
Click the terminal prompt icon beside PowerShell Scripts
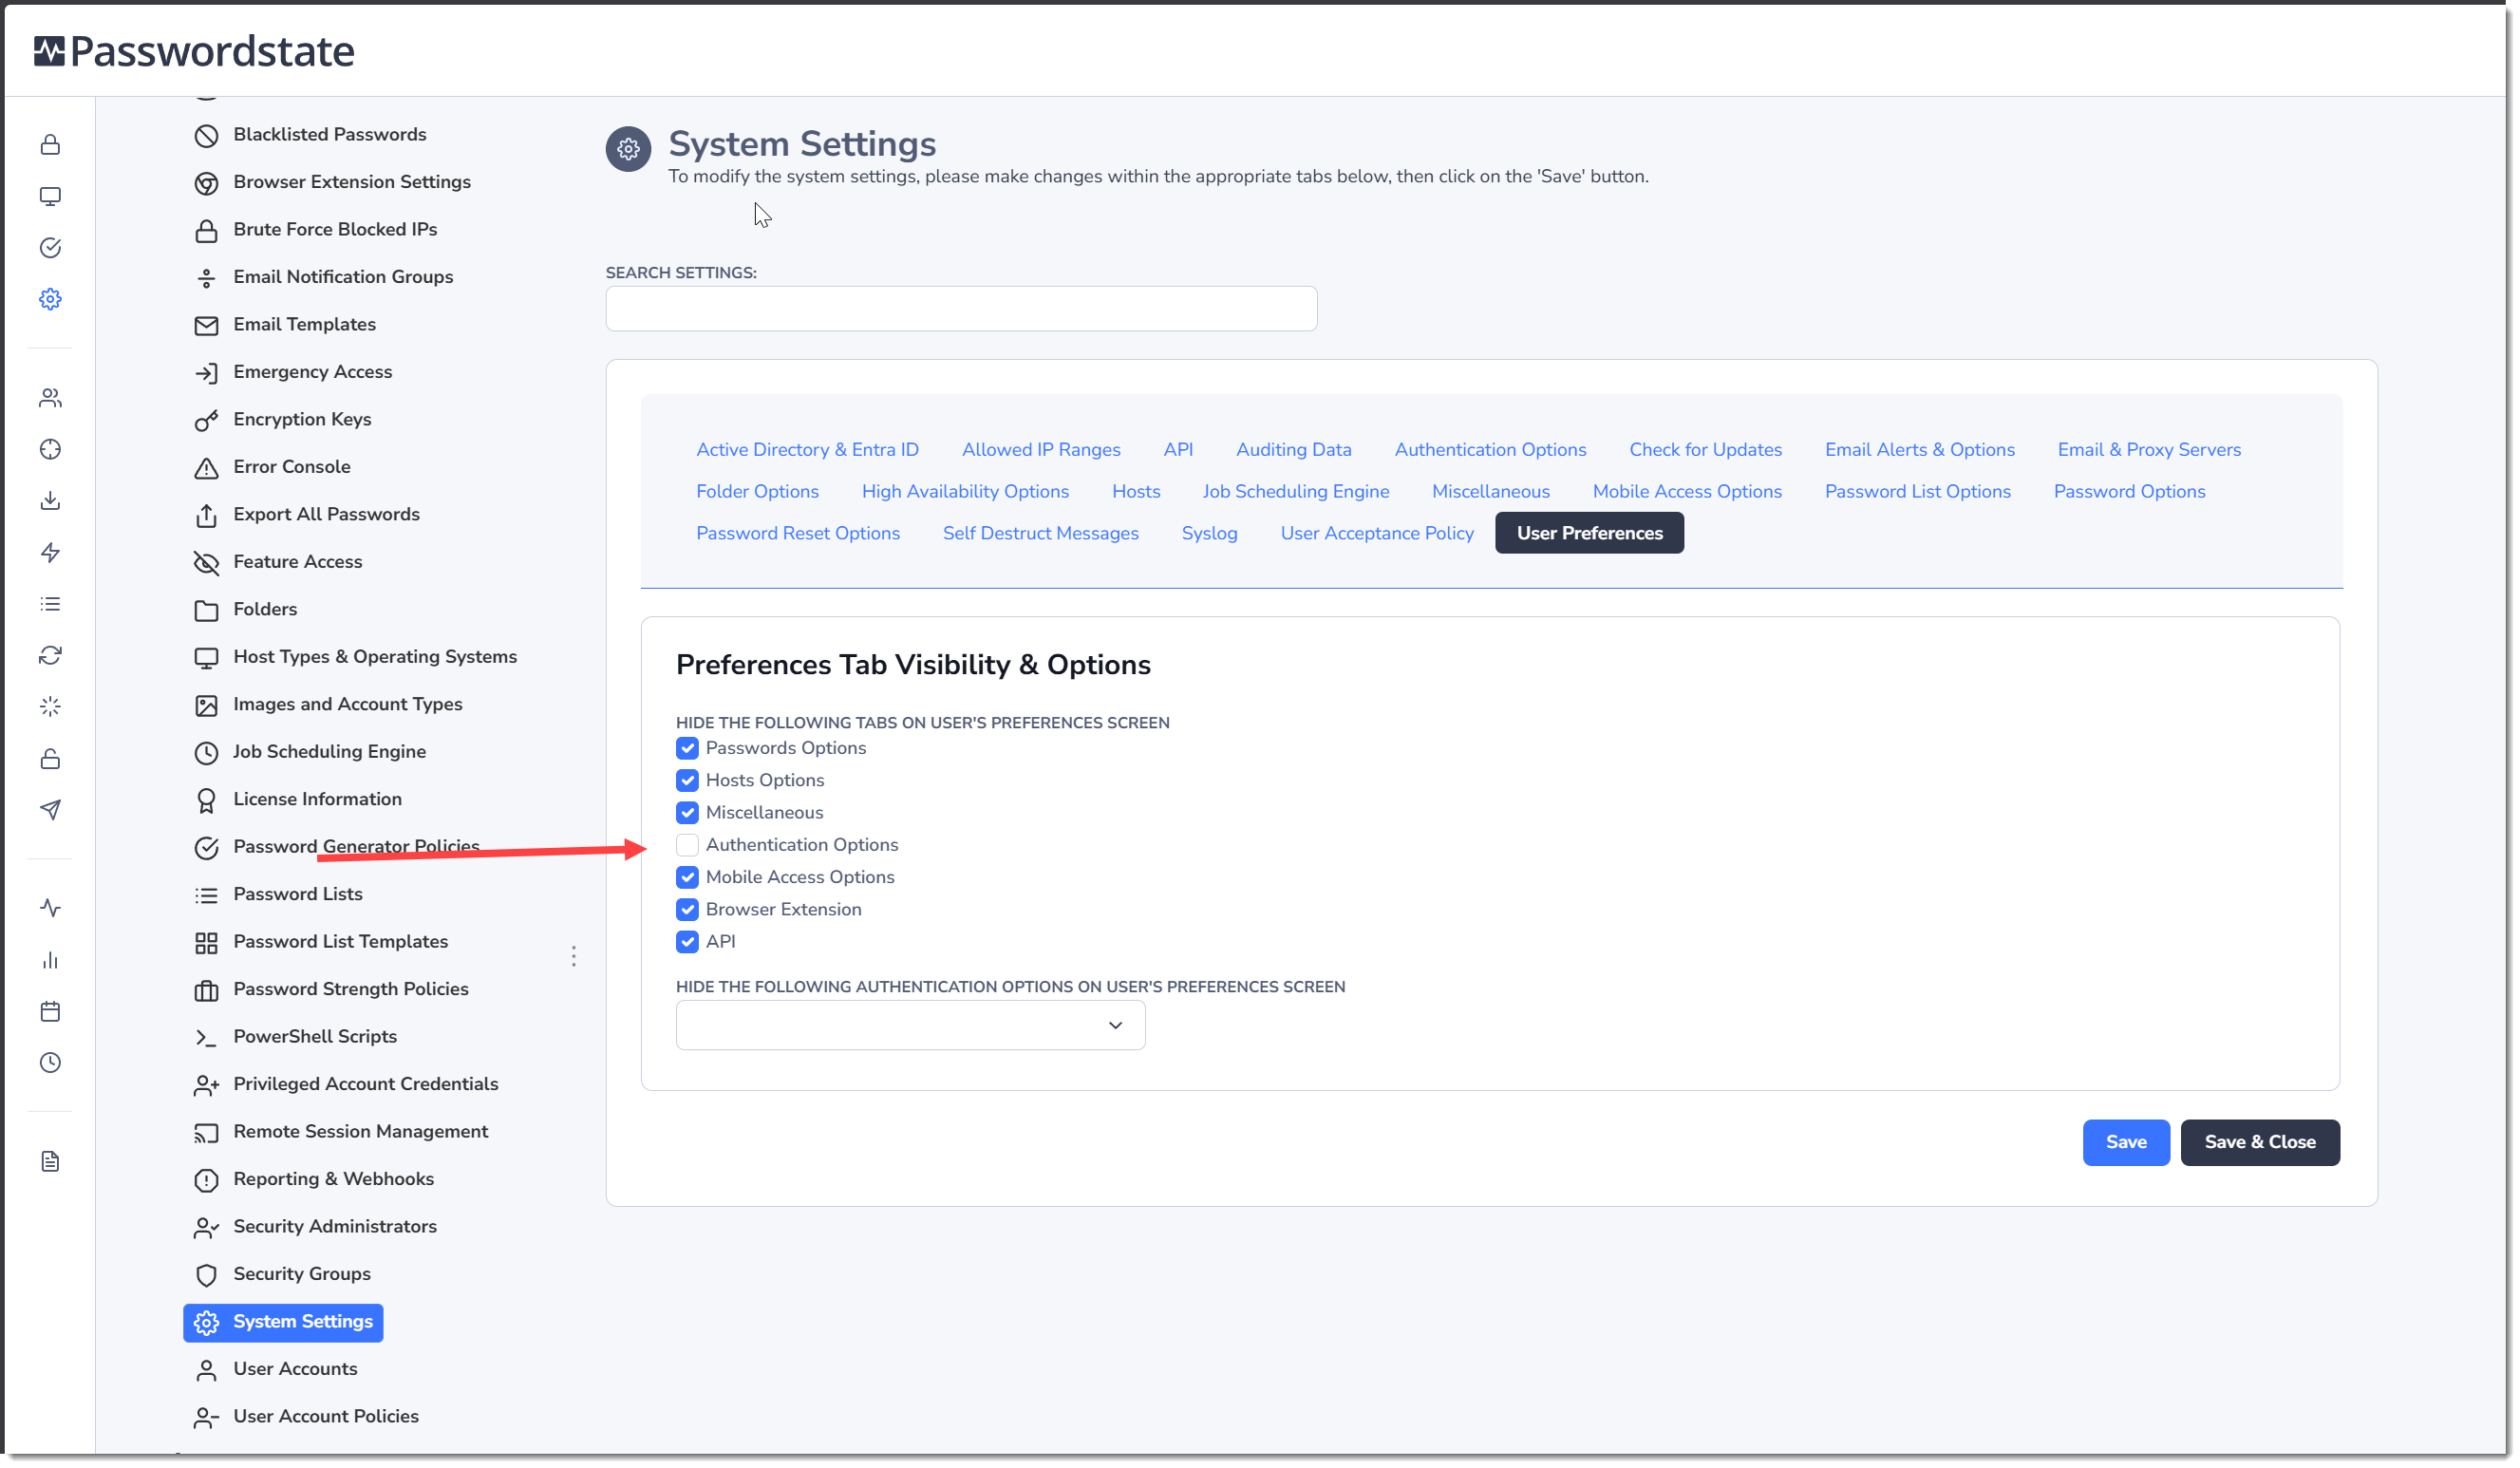click(x=206, y=1038)
